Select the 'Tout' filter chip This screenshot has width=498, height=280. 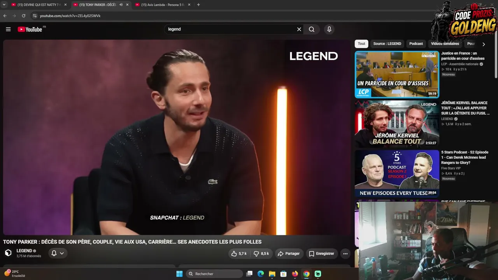[361, 44]
